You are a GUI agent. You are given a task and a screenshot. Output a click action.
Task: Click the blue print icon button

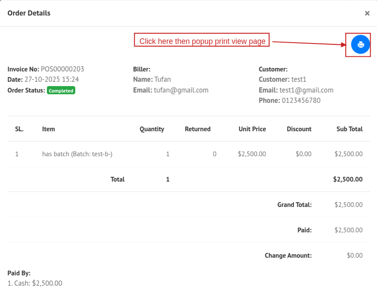(360, 44)
